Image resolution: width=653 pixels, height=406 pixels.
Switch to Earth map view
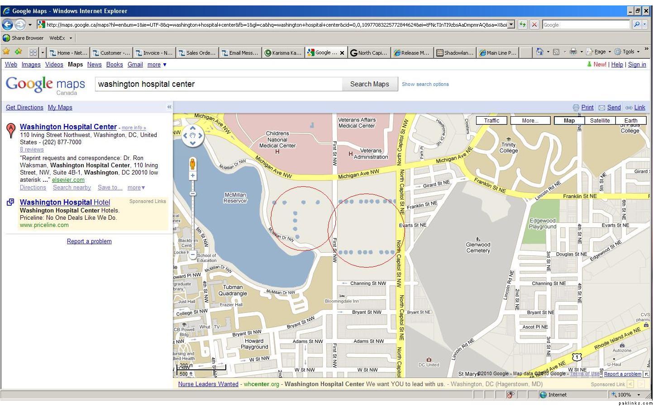pos(631,121)
